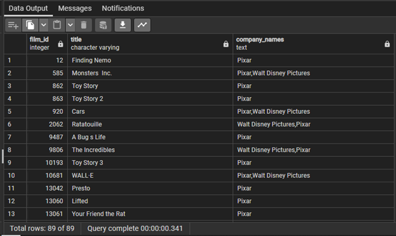
Task: Click lock icon on company_names column
Action: pos(387,44)
